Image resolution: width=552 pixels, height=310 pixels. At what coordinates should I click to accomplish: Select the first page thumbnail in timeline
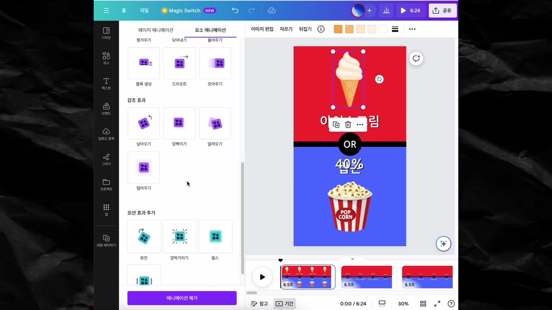(x=308, y=277)
